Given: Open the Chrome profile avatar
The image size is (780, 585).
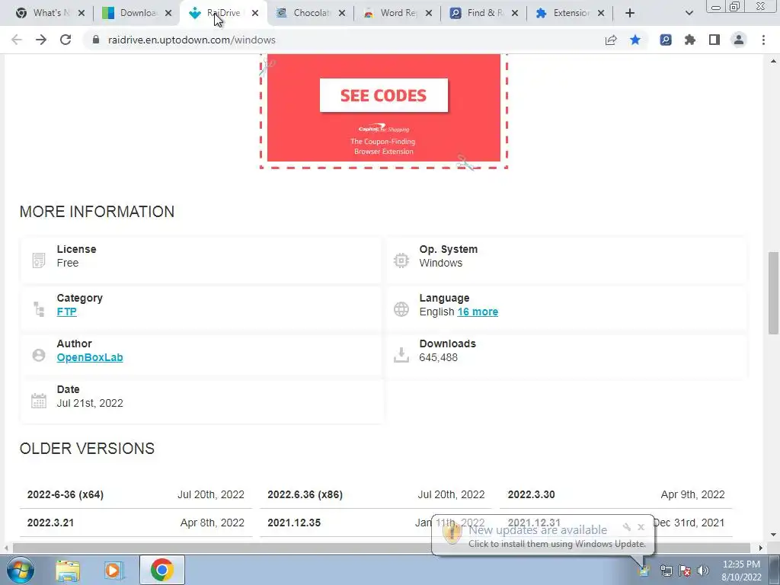Looking at the screenshot, I should pyautogui.click(x=739, y=40).
